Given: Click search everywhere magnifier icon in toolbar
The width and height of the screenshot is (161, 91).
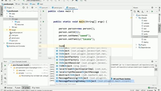Looking at the screenshot, I should click(85, 1).
